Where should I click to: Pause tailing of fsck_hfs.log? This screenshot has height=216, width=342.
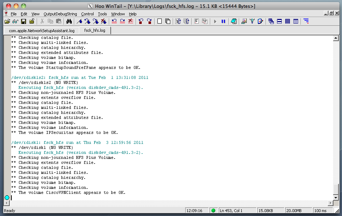pos(223,21)
